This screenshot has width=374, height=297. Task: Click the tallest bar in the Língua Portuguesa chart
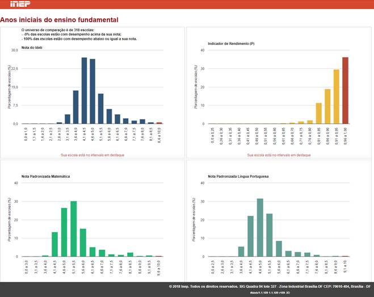coord(260,227)
